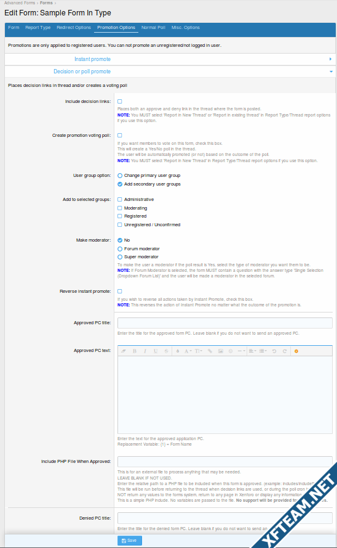The height and width of the screenshot is (548, 337).
Task: Enable the Include decision links checkbox
Action: pos(119,101)
